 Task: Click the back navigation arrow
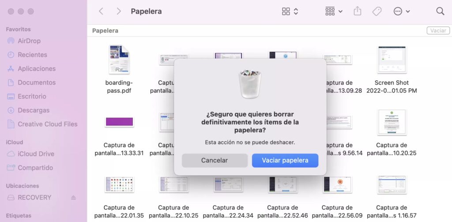click(x=101, y=11)
